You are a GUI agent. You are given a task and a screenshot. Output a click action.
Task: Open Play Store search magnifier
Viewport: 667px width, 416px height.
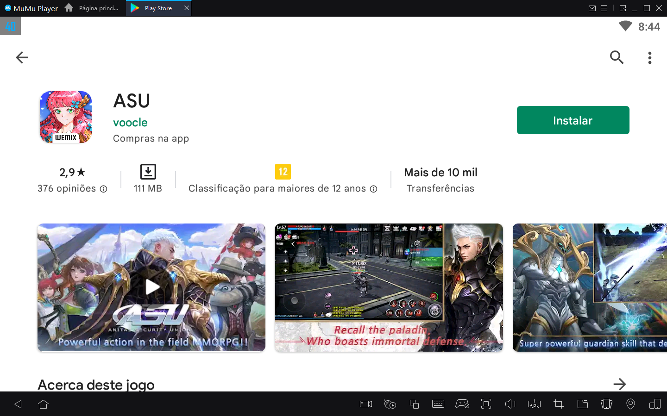pos(617,57)
